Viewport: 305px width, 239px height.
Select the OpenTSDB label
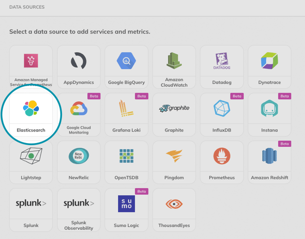pos(126,178)
